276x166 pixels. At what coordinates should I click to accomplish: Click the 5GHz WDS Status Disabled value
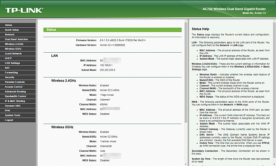tap(105, 161)
